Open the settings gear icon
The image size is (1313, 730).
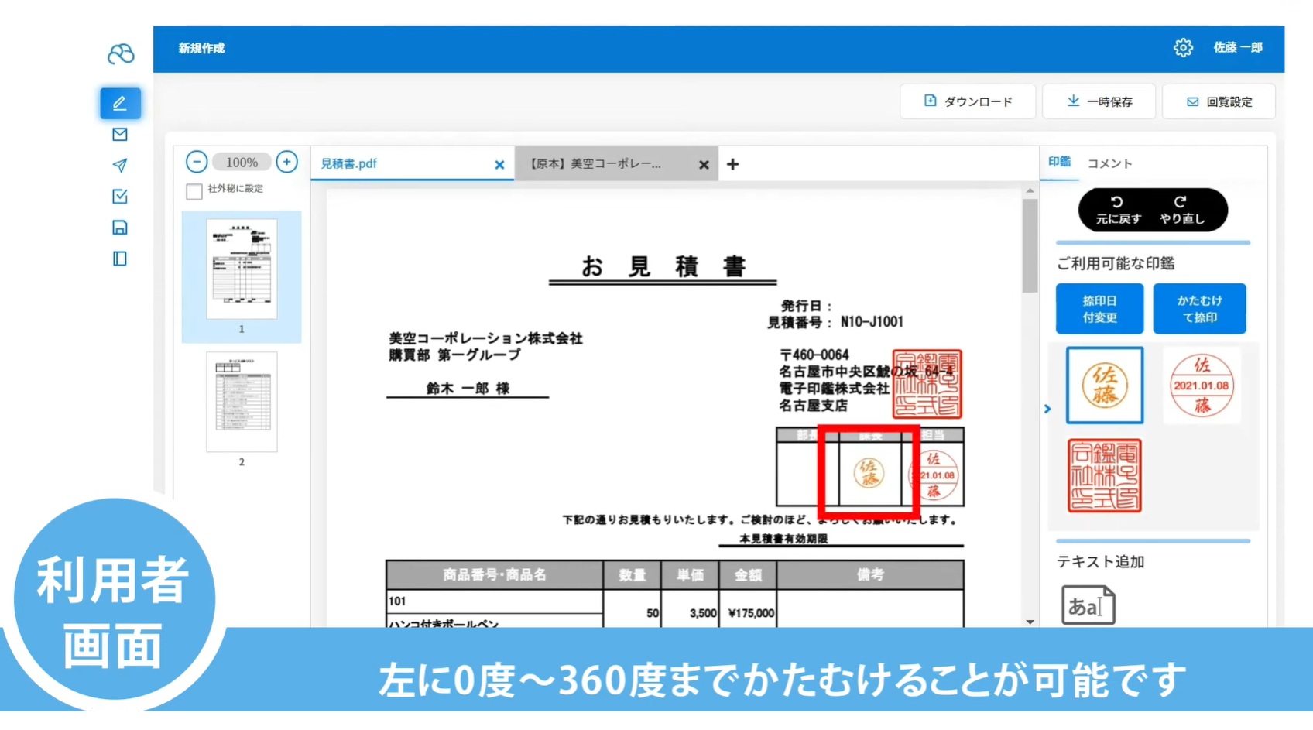[1183, 48]
